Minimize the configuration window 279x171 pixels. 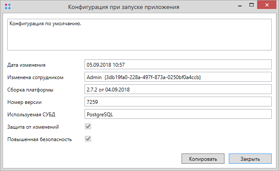point(240,5)
